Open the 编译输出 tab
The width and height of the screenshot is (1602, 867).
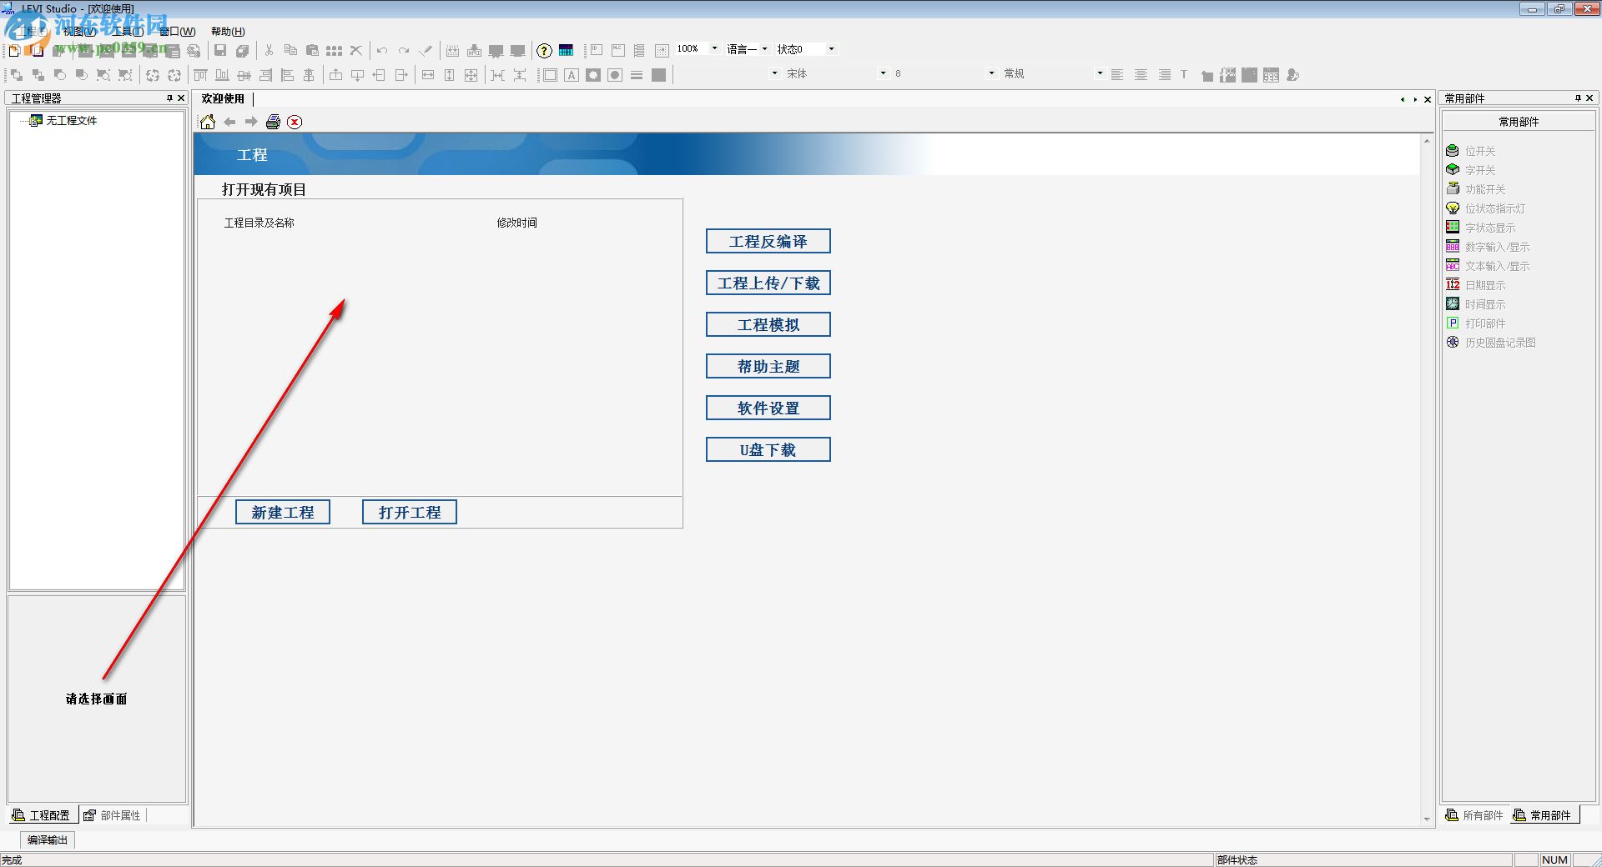click(x=48, y=839)
